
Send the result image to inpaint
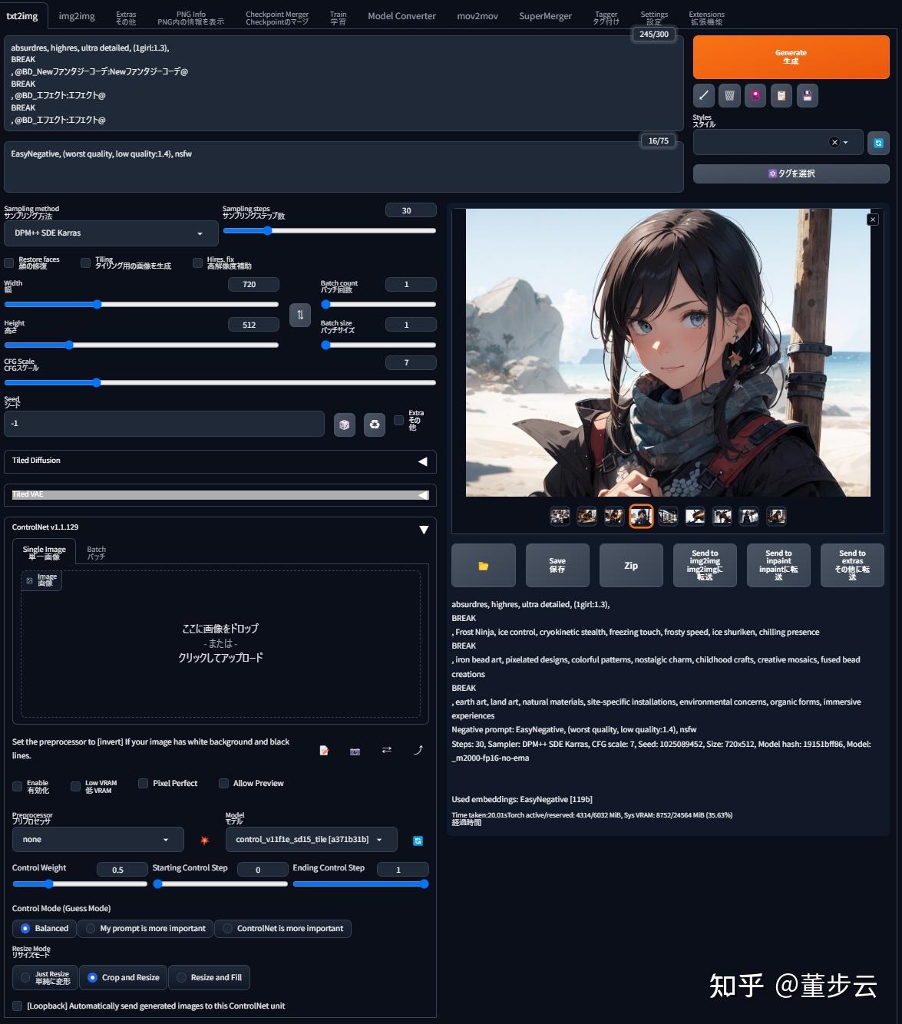(x=778, y=565)
